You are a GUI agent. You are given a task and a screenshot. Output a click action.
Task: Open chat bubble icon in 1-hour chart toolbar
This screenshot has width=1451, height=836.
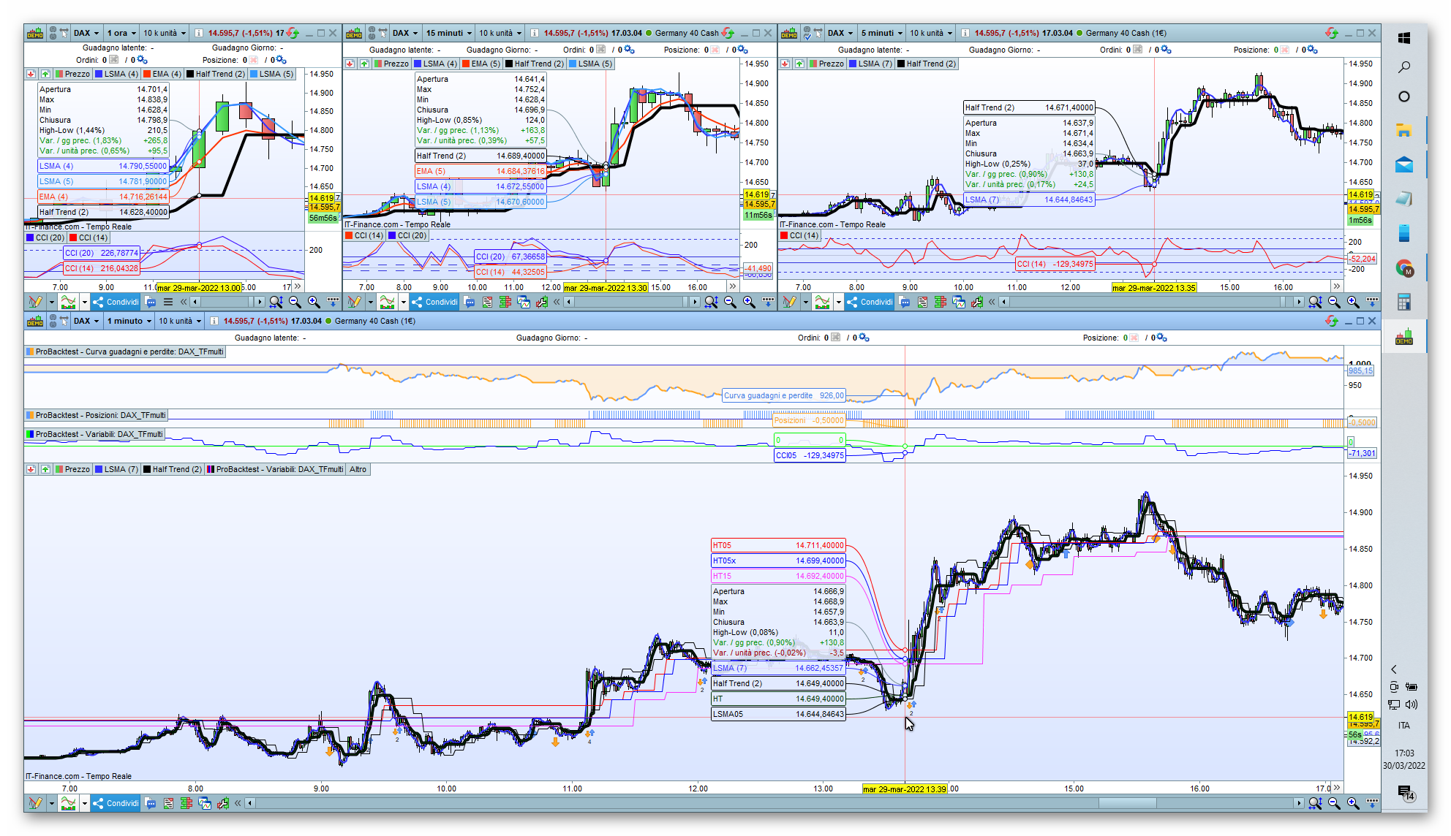point(151,302)
